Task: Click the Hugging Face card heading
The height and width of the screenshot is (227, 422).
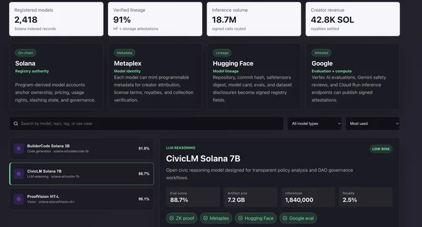Action: pos(233,63)
